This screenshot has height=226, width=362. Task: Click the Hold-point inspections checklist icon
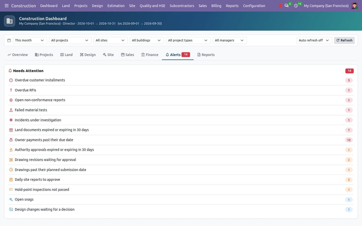point(11,190)
